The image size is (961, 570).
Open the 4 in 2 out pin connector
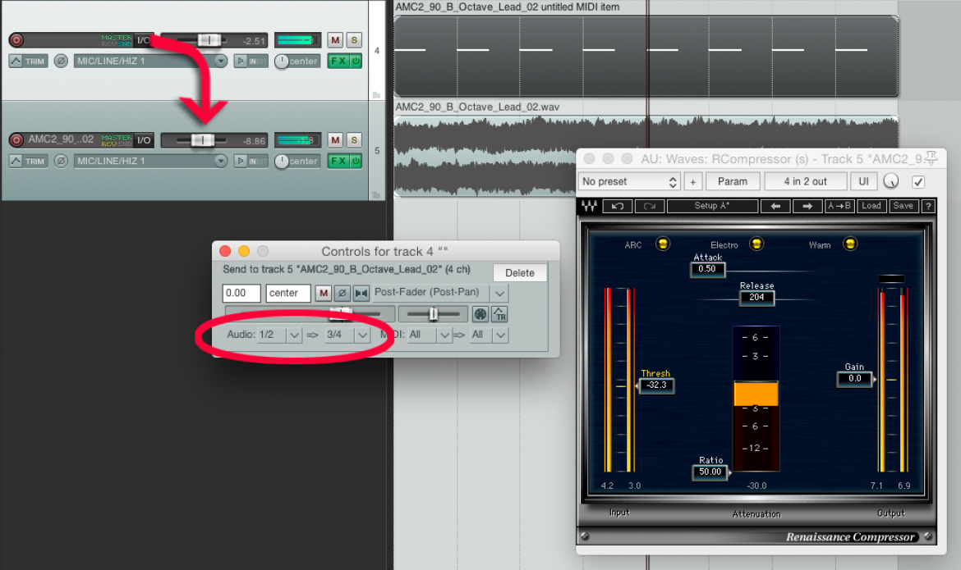805,182
